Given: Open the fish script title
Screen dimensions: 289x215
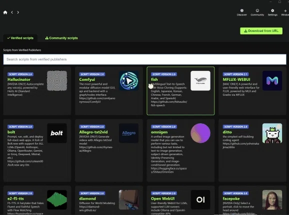Looking at the screenshot, I should pos(154,79).
